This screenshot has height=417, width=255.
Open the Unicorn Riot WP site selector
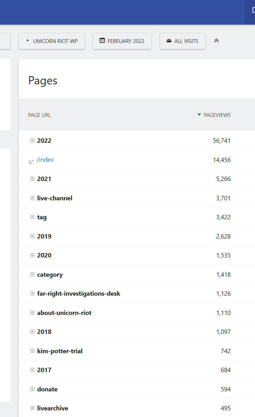[x=52, y=41]
